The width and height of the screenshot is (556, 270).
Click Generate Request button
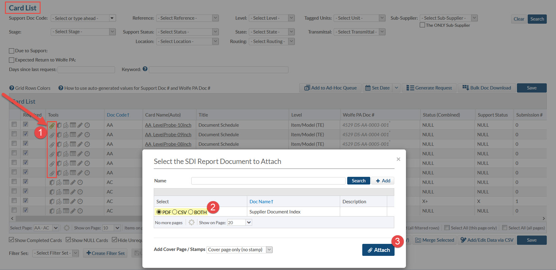[x=429, y=88]
